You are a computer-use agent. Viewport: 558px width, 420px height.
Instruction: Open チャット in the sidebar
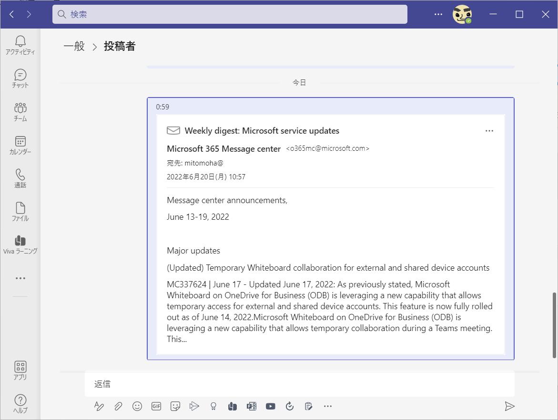tap(20, 78)
